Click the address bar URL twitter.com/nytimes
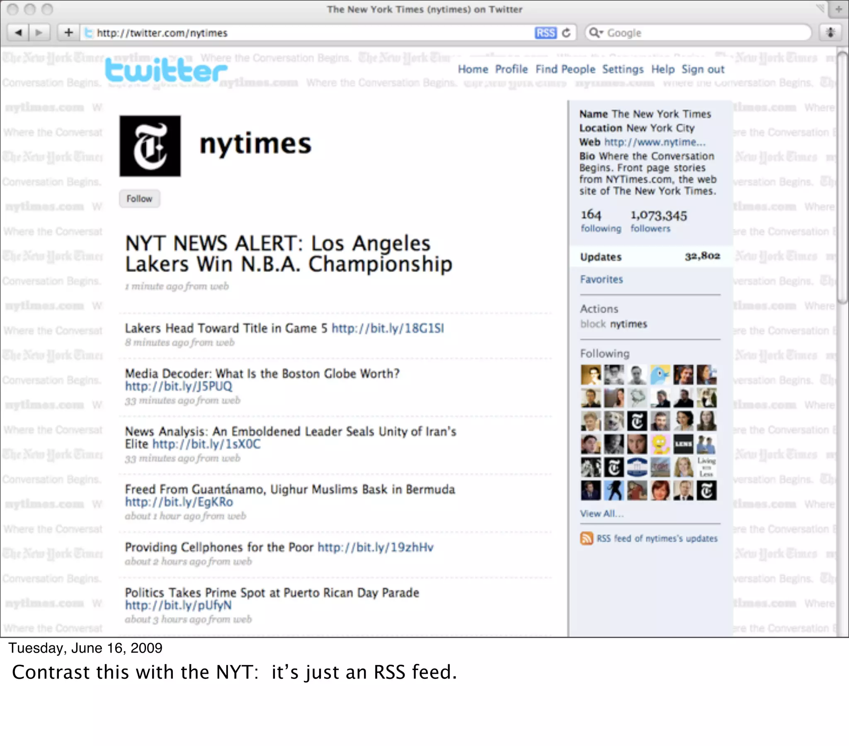849x746 pixels. pyautogui.click(x=163, y=33)
